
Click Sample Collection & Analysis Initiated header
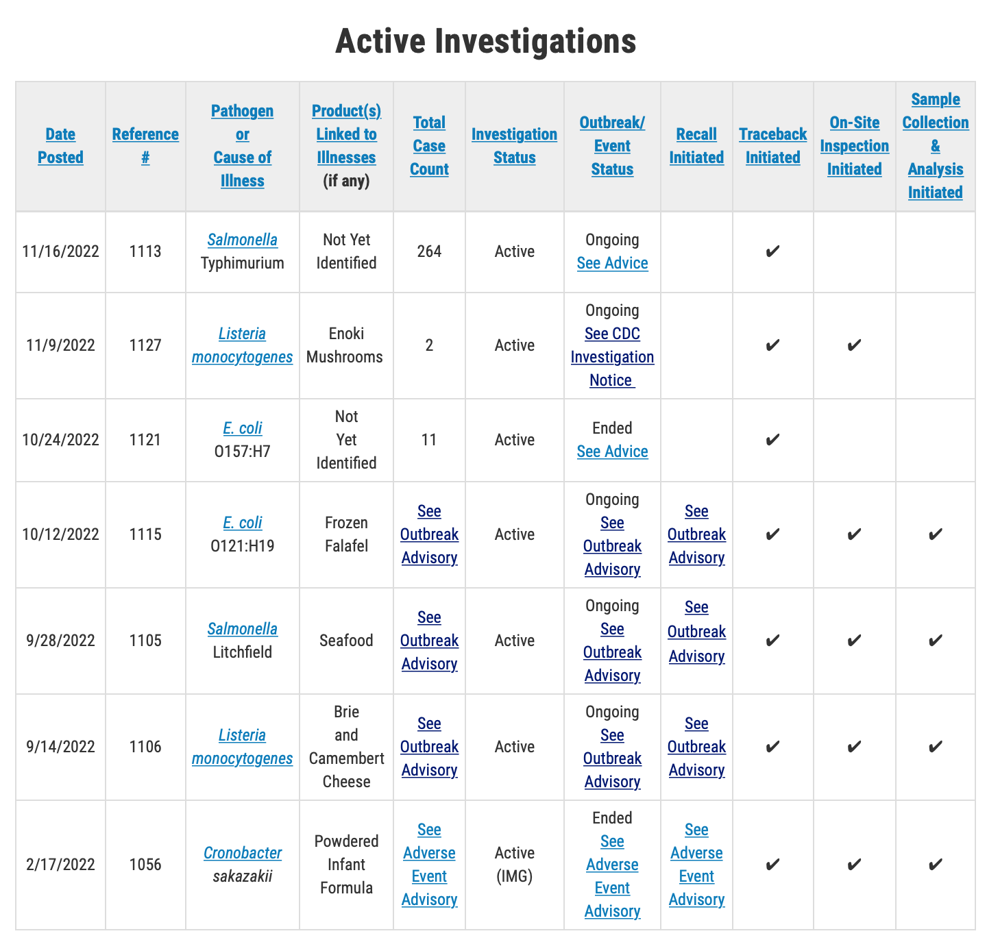[935, 146]
